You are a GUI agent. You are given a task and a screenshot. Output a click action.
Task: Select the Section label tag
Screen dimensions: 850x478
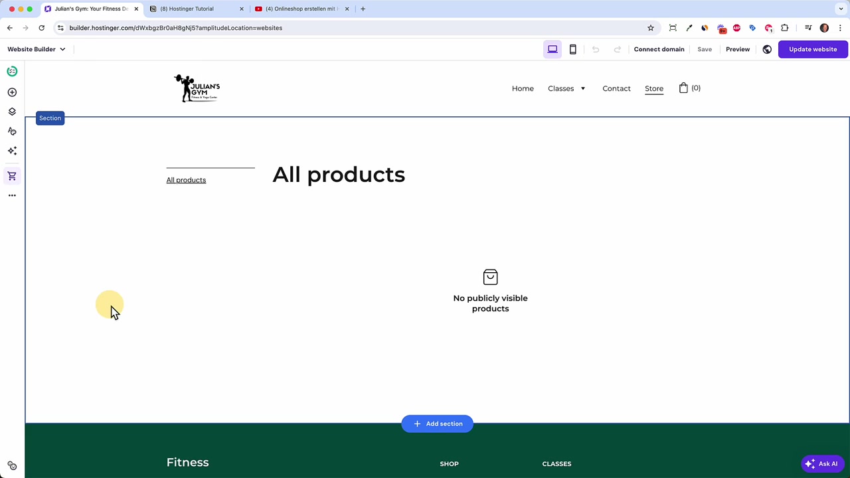tap(50, 118)
